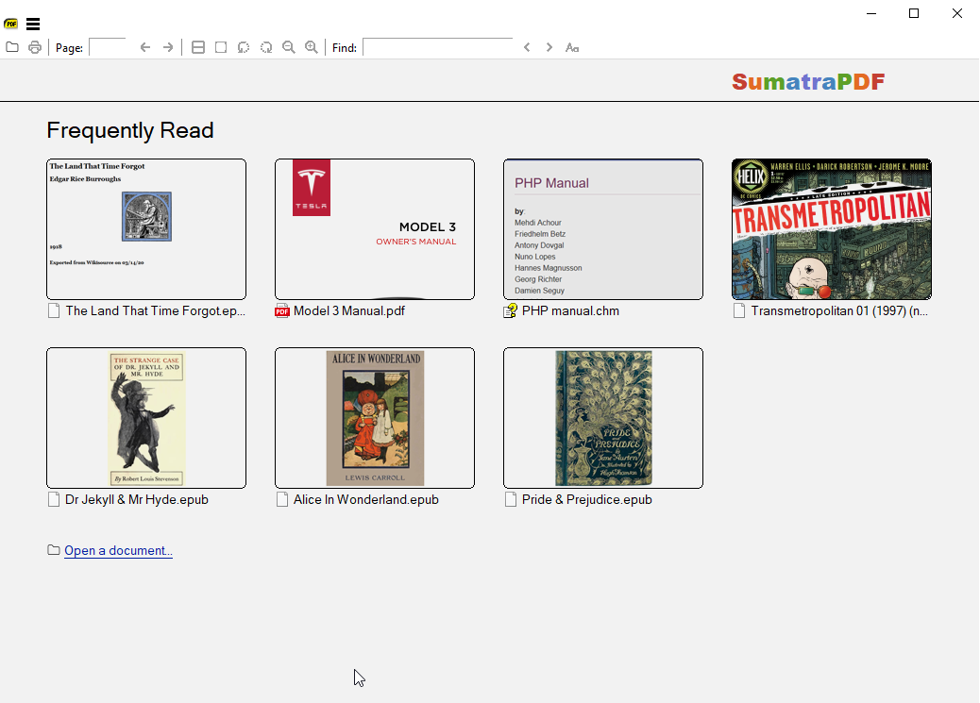The width and height of the screenshot is (980, 703).
Task: Zoom in with the magnifier plus icon
Action: pos(312,47)
